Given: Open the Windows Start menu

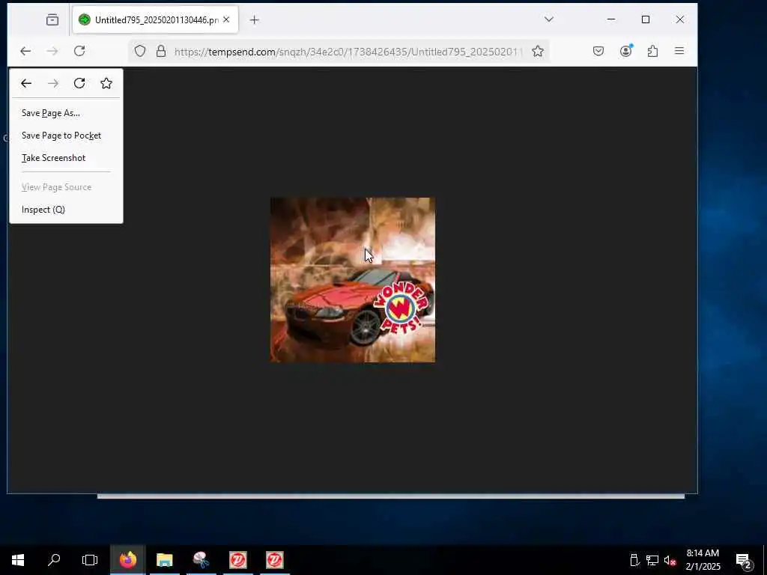Looking at the screenshot, I should click(18, 560).
